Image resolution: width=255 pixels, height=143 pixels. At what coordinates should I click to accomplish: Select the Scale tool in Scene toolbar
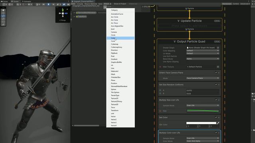point(3,19)
